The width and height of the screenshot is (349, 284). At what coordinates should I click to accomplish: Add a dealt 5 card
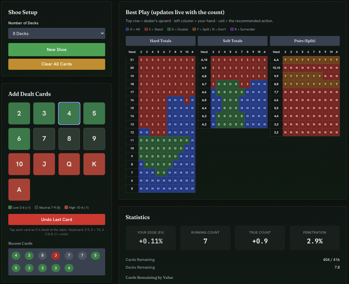click(94, 113)
